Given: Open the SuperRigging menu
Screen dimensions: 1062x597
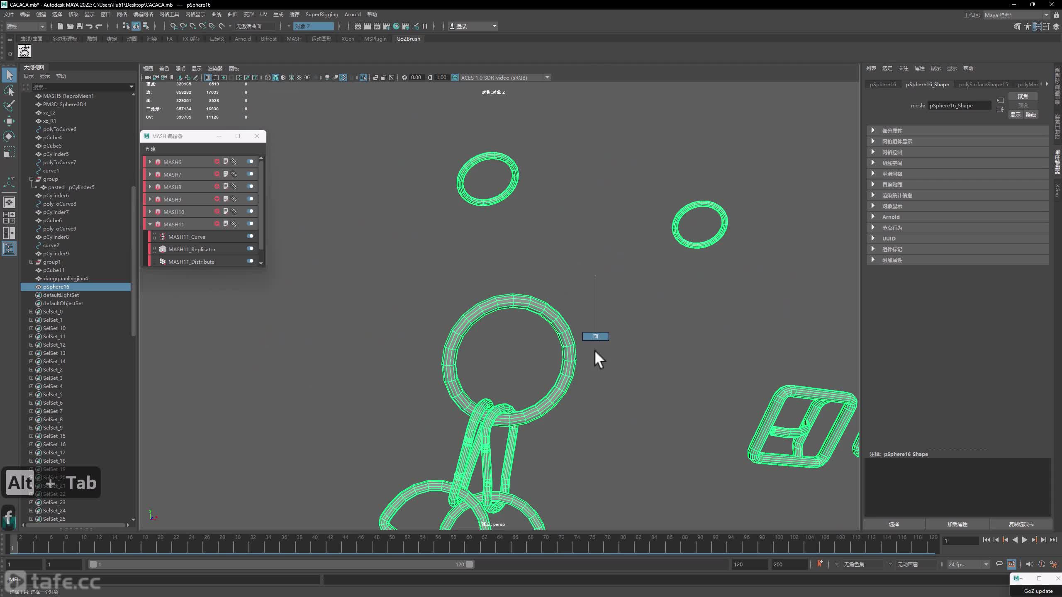Looking at the screenshot, I should click(322, 15).
